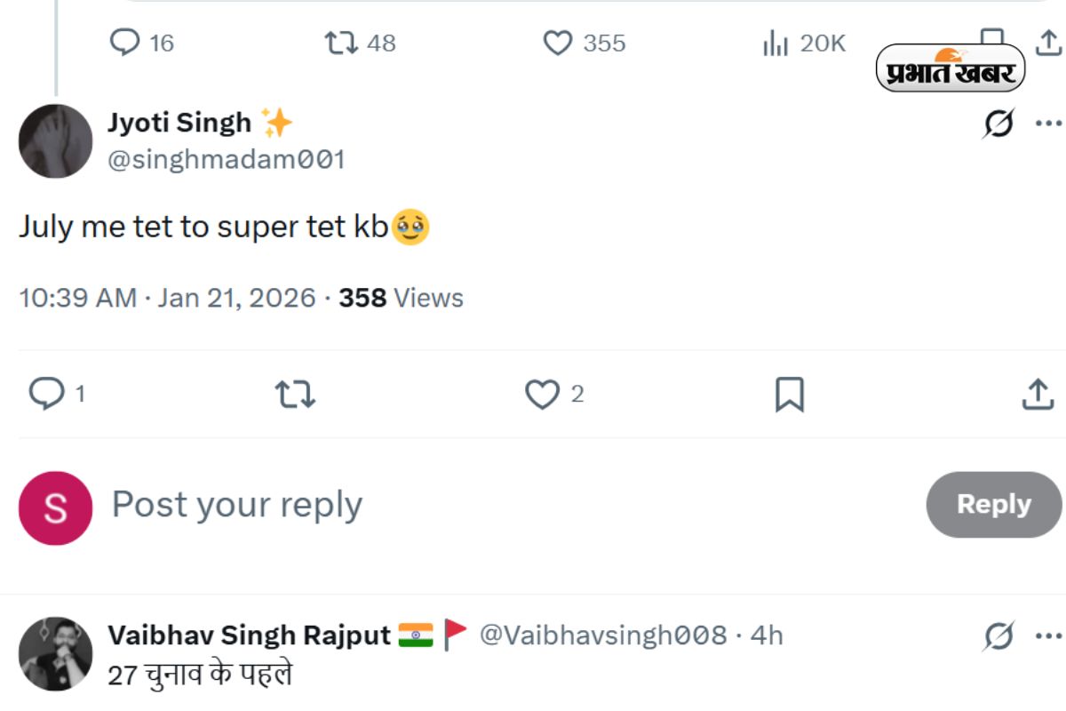The image size is (1066, 711).
Task: Open more options on Vaibhav Singh Rajput's reply
Action: click(1048, 635)
